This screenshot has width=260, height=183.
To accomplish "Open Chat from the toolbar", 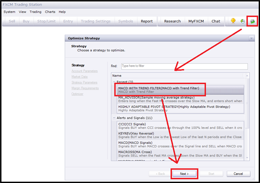I will coord(216,21).
